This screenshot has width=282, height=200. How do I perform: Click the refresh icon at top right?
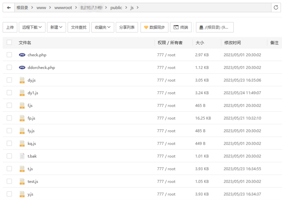pyautogui.click(x=276, y=8)
